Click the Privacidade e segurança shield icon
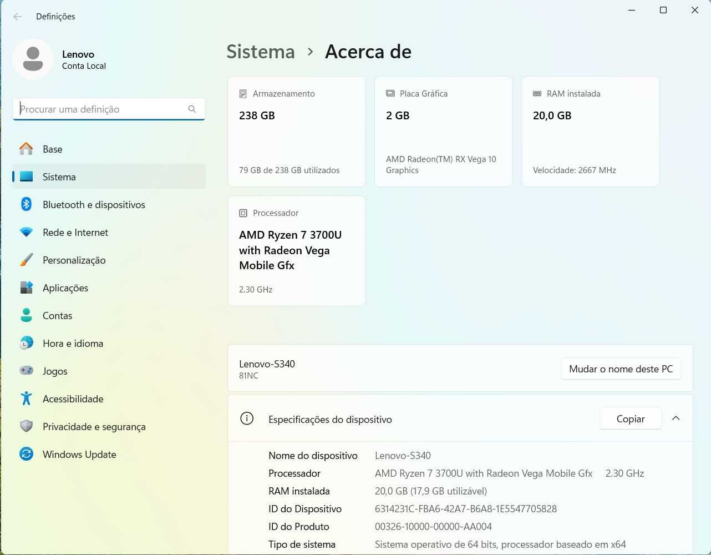Screen dimensions: 711x555 click(x=26, y=426)
